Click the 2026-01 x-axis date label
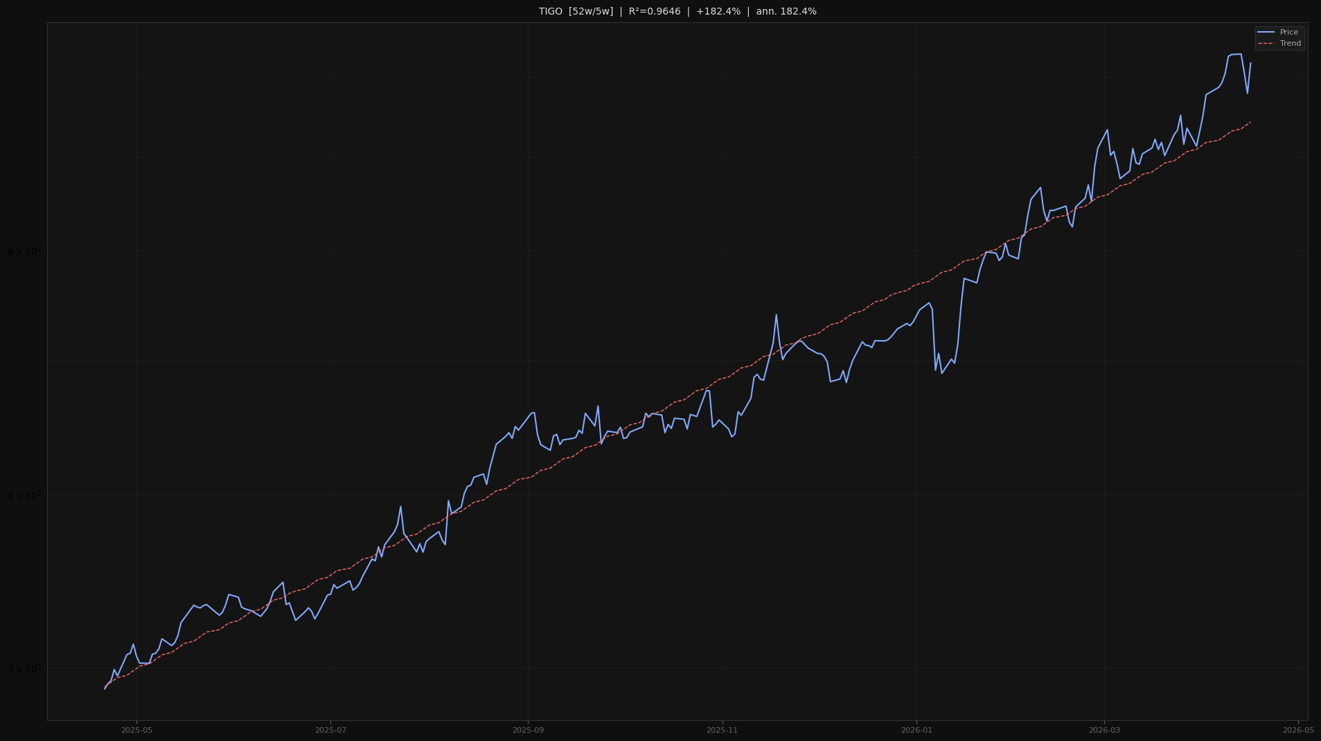This screenshot has height=741, width=1321. pos(916,730)
